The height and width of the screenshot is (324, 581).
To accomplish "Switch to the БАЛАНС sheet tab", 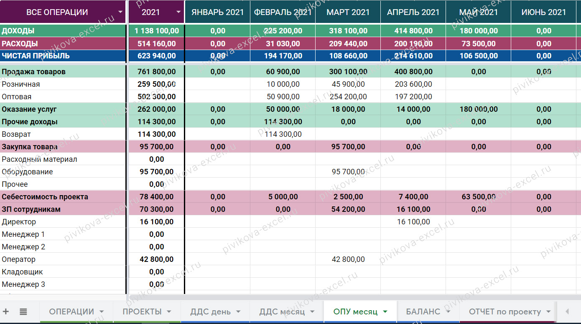I will click(x=423, y=311).
